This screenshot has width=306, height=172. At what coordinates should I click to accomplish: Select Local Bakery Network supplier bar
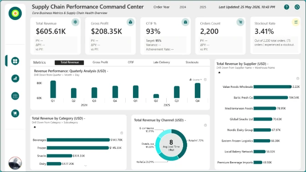click(x=260, y=152)
